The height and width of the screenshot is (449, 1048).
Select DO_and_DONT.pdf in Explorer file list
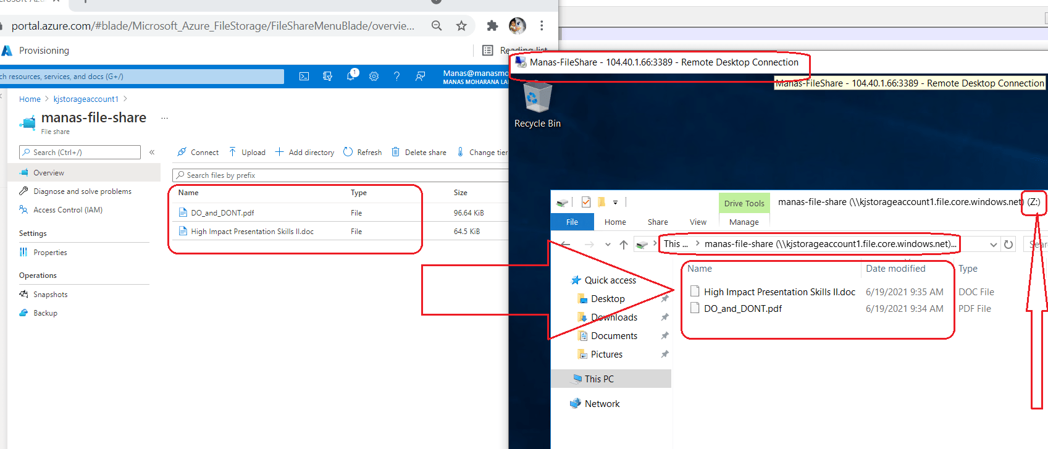tap(742, 309)
